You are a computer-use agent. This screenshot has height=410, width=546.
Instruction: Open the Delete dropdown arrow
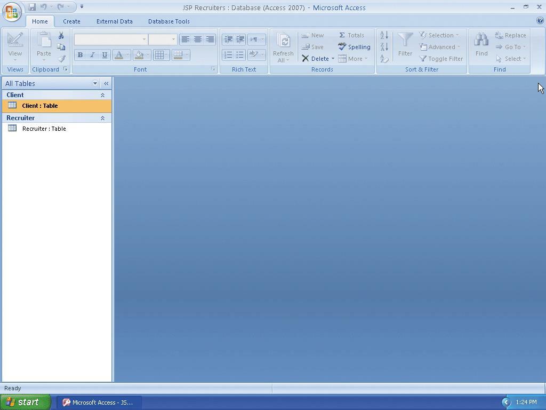(333, 59)
